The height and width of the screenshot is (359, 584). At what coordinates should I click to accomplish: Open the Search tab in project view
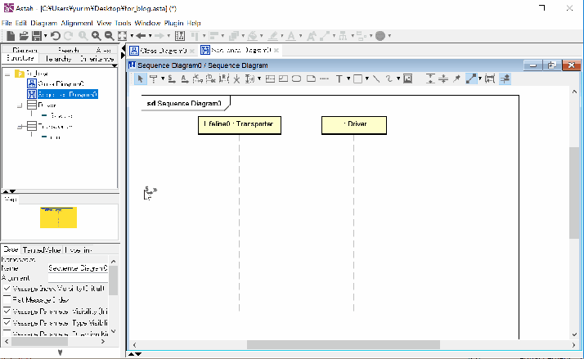coord(69,50)
